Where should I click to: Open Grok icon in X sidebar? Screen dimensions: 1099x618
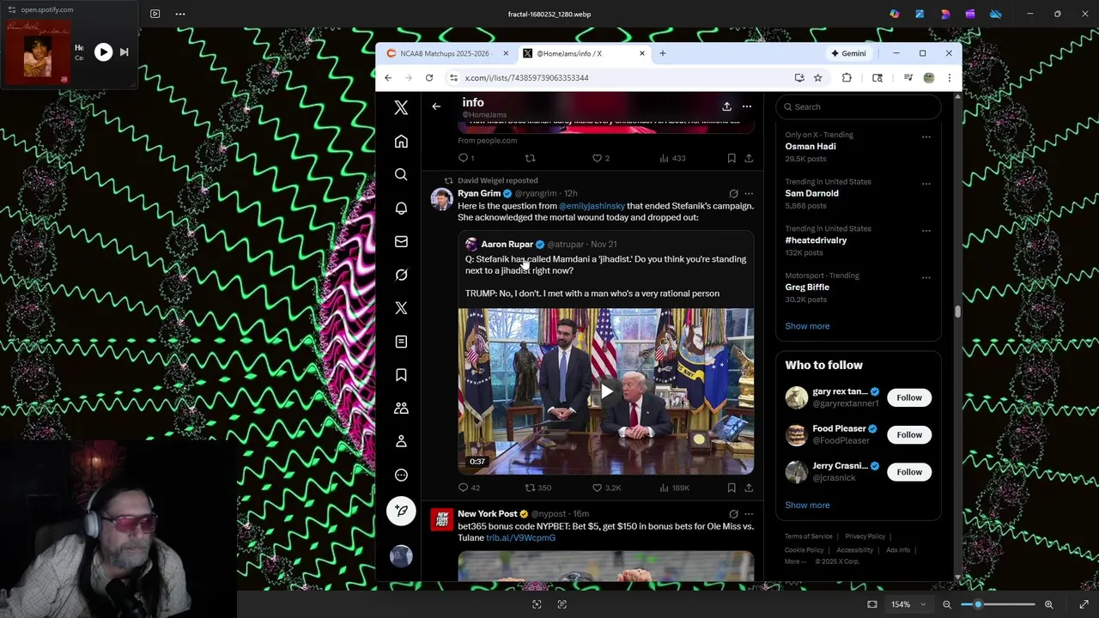(401, 275)
